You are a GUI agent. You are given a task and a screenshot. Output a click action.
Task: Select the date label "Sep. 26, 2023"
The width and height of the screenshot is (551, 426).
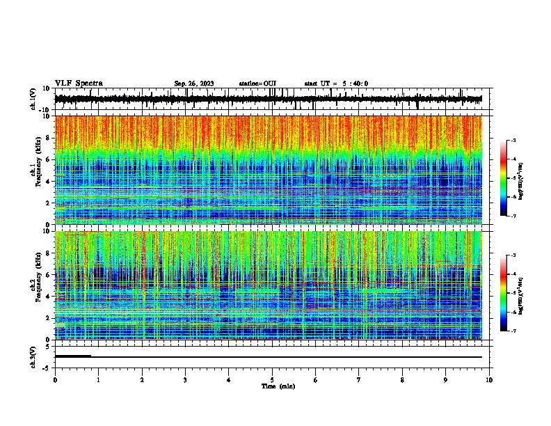[x=194, y=84]
